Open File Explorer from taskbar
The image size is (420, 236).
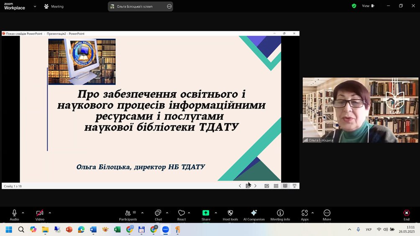(45, 230)
